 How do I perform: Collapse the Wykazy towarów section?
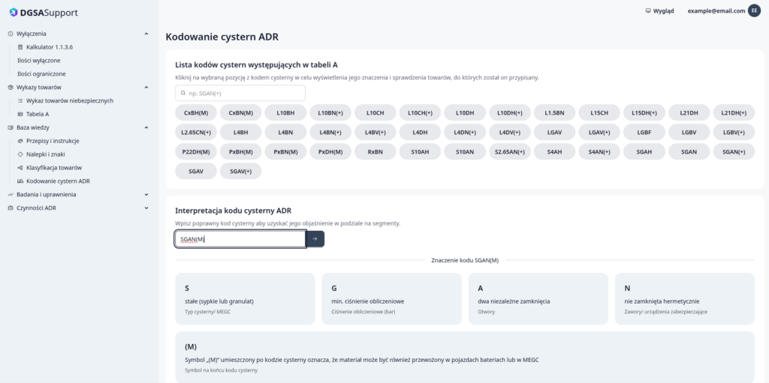pyautogui.click(x=146, y=87)
